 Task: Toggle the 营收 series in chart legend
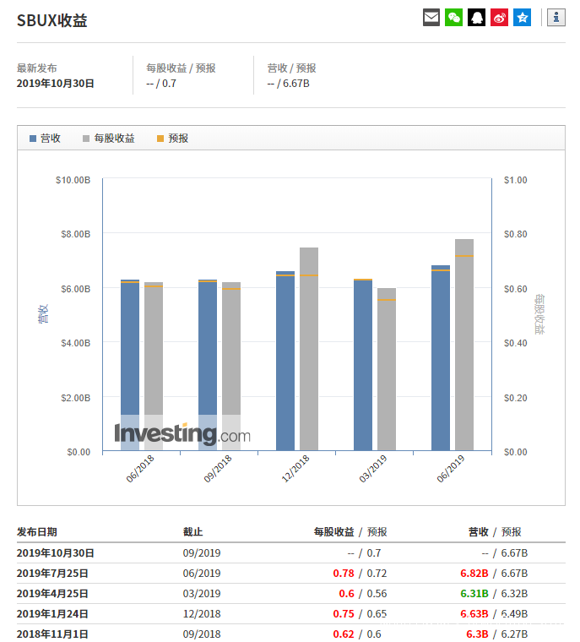pos(45,139)
